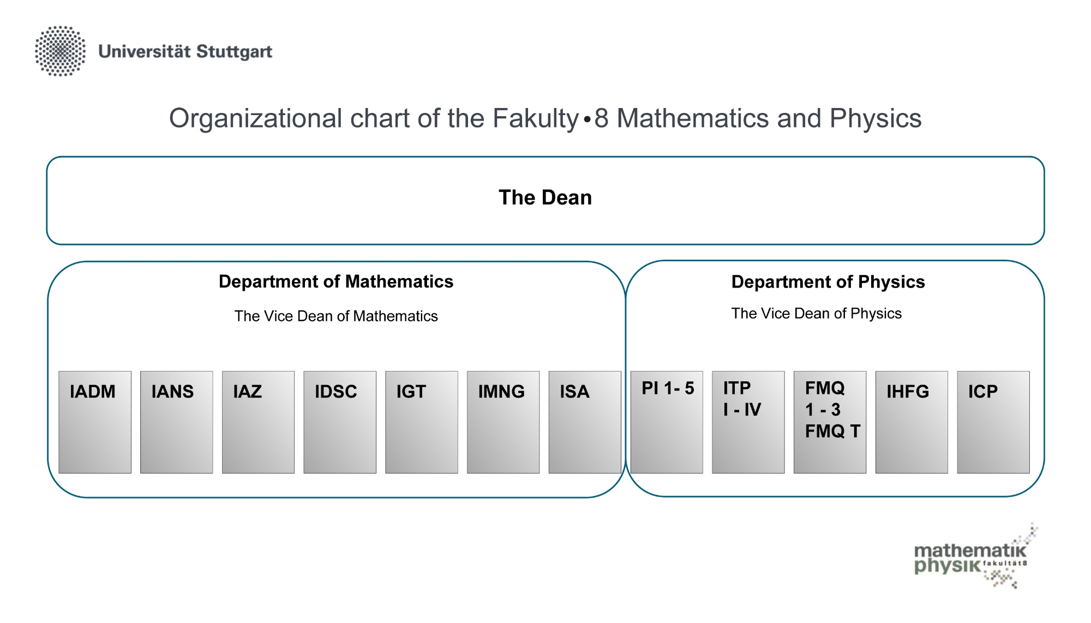Click the Universität Stuttgart dotted logo

point(61,51)
